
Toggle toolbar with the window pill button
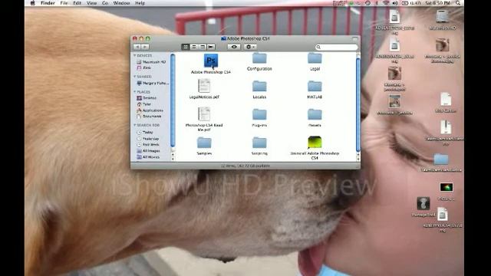coord(354,38)
